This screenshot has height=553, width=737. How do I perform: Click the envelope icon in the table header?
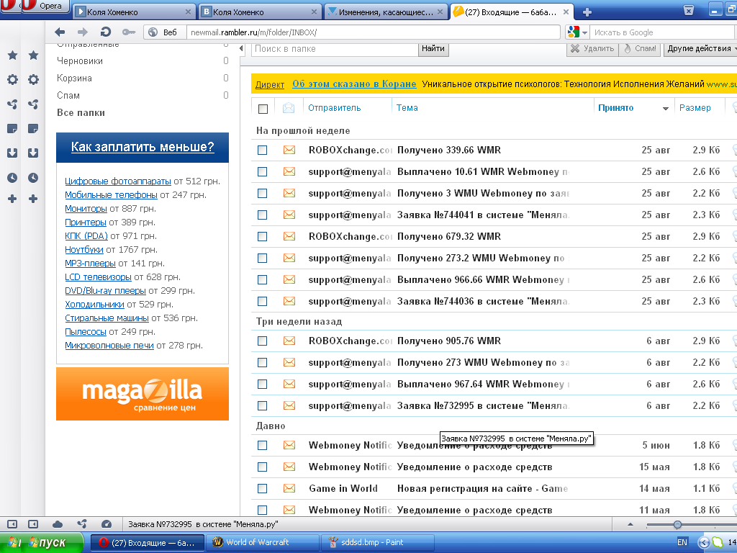[288, 108]
